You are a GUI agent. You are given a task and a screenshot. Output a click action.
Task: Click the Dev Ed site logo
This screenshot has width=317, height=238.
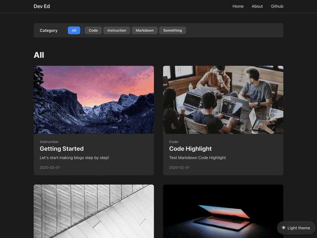tap(42, 6)
